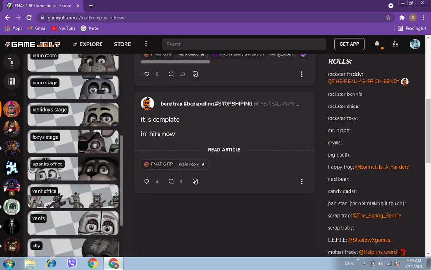The image size is (431, 270).
Task: Show hidden tray icons arrow
Action: tap(364, 264)
